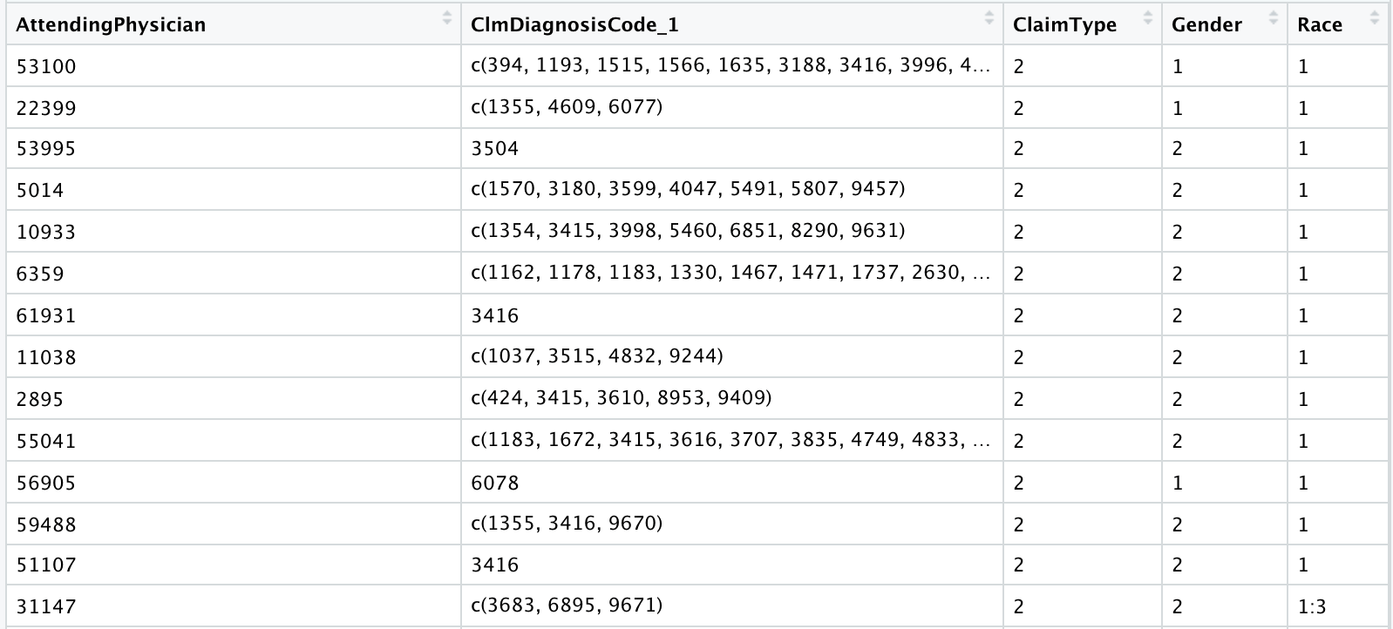Select diagnosis cell starting c(424, 3415
1393x629 pixels.
732,399
